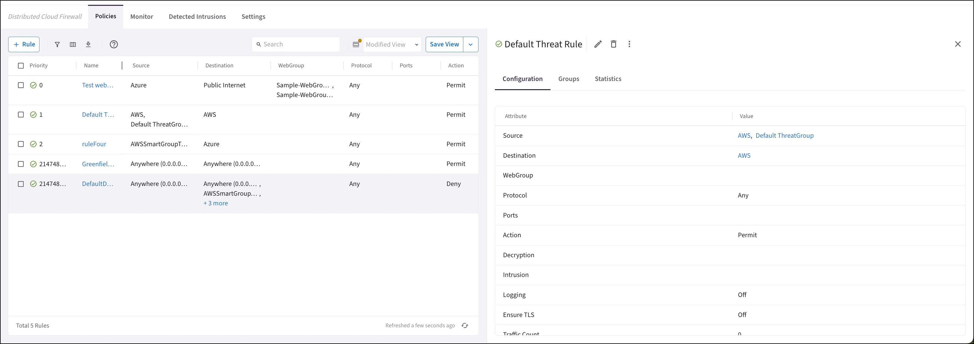Open the Statistics tab
Screen dimensions: 974x344
[608, 79]
